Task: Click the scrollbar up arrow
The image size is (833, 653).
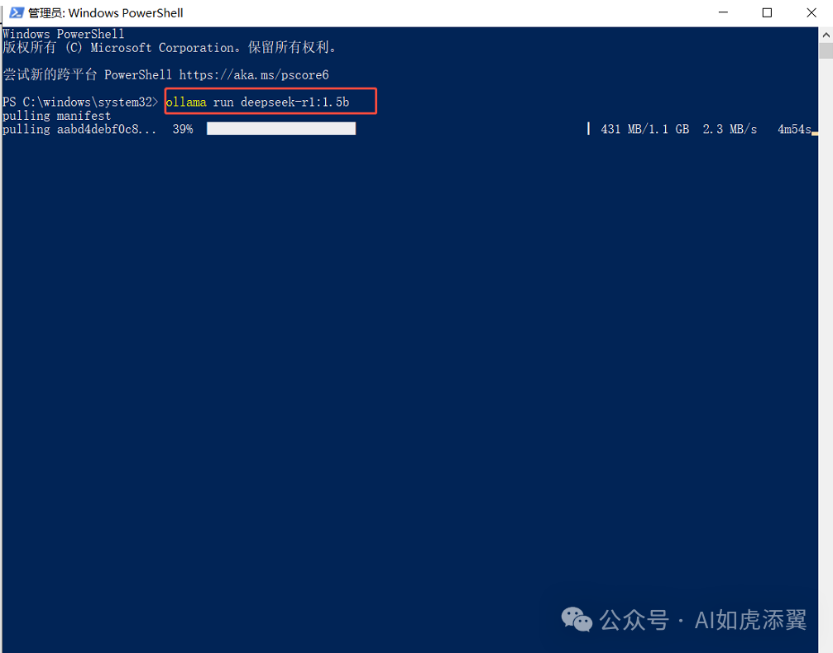Action: [x=826, y=35]
